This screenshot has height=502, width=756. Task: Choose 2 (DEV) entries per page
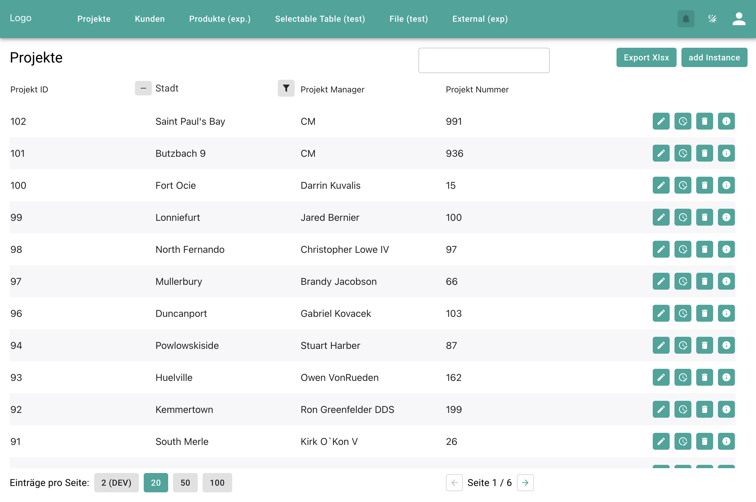(116, 482)
